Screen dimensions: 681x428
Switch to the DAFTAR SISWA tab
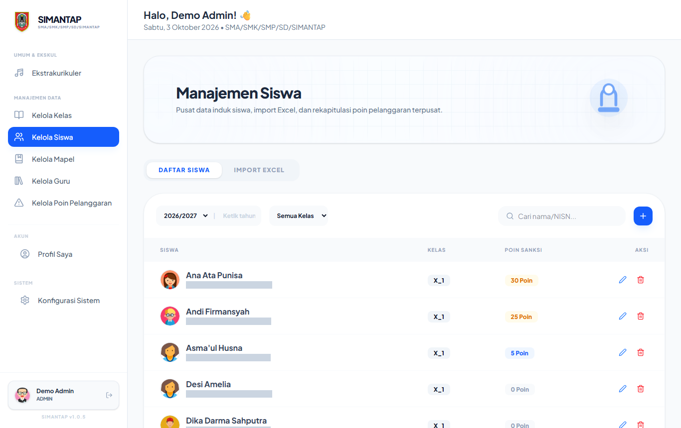184,170
